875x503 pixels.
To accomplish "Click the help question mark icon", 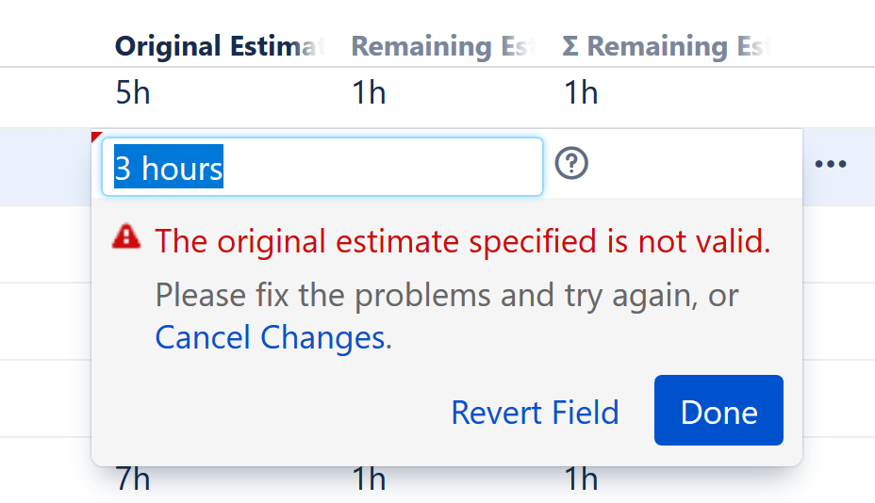I will coord(571,164).
